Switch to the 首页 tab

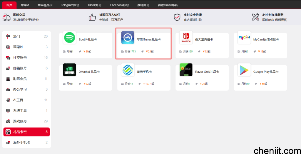tap(9, 5)
